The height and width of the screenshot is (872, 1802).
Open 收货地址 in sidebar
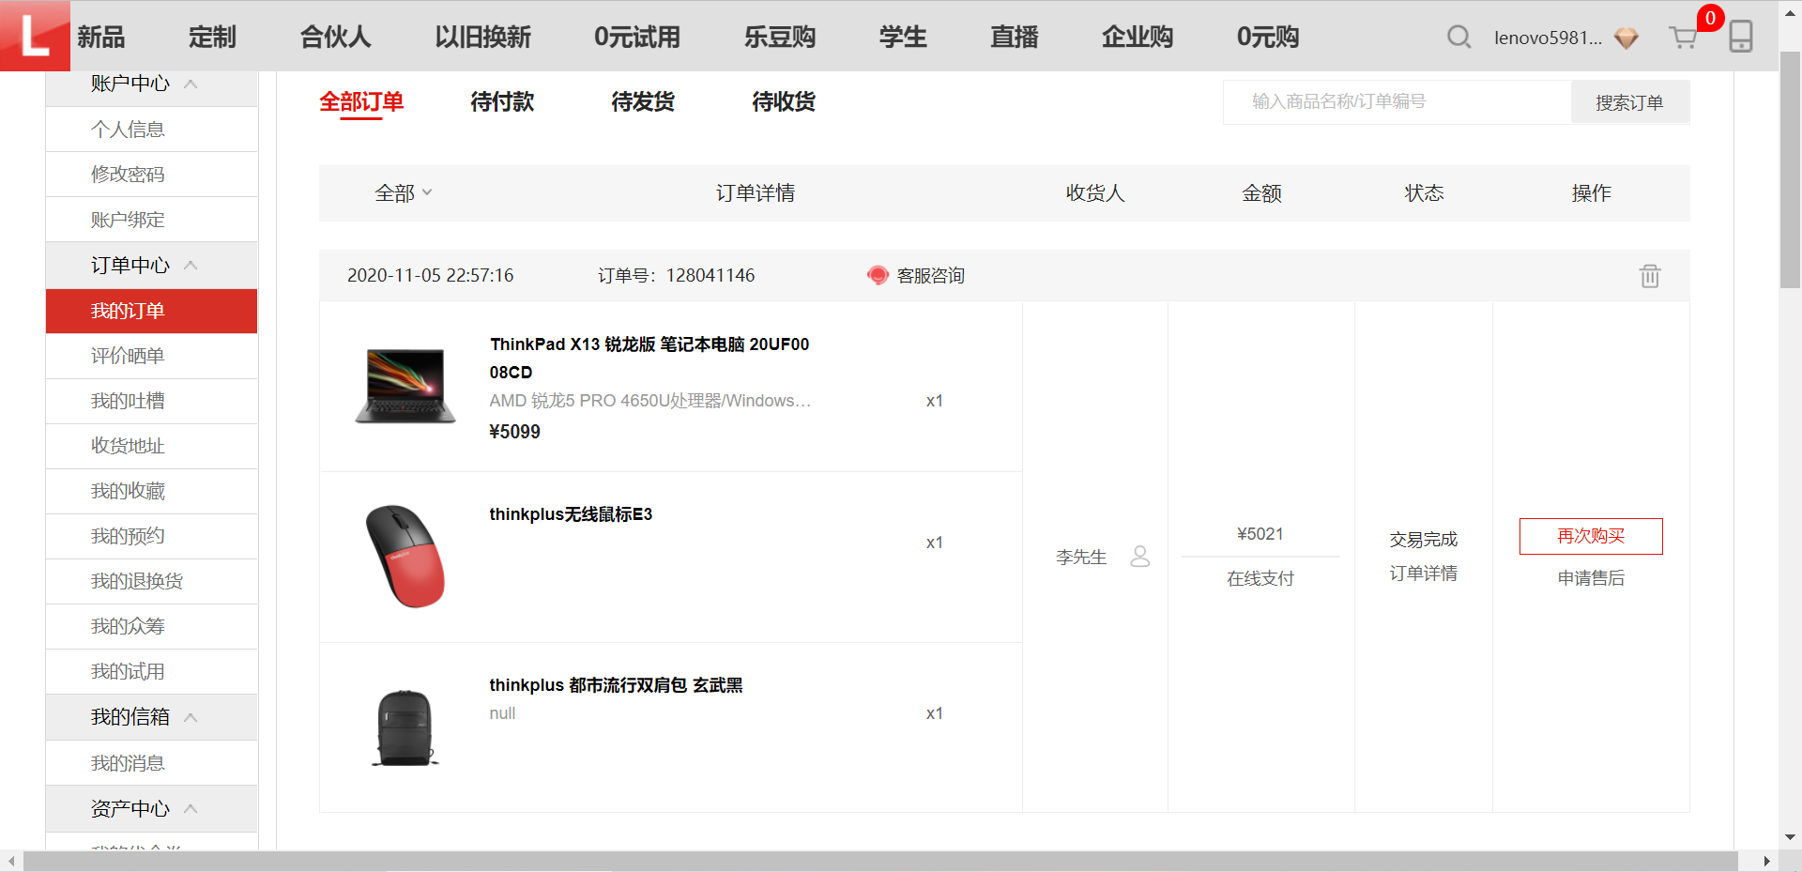(151, 446)
